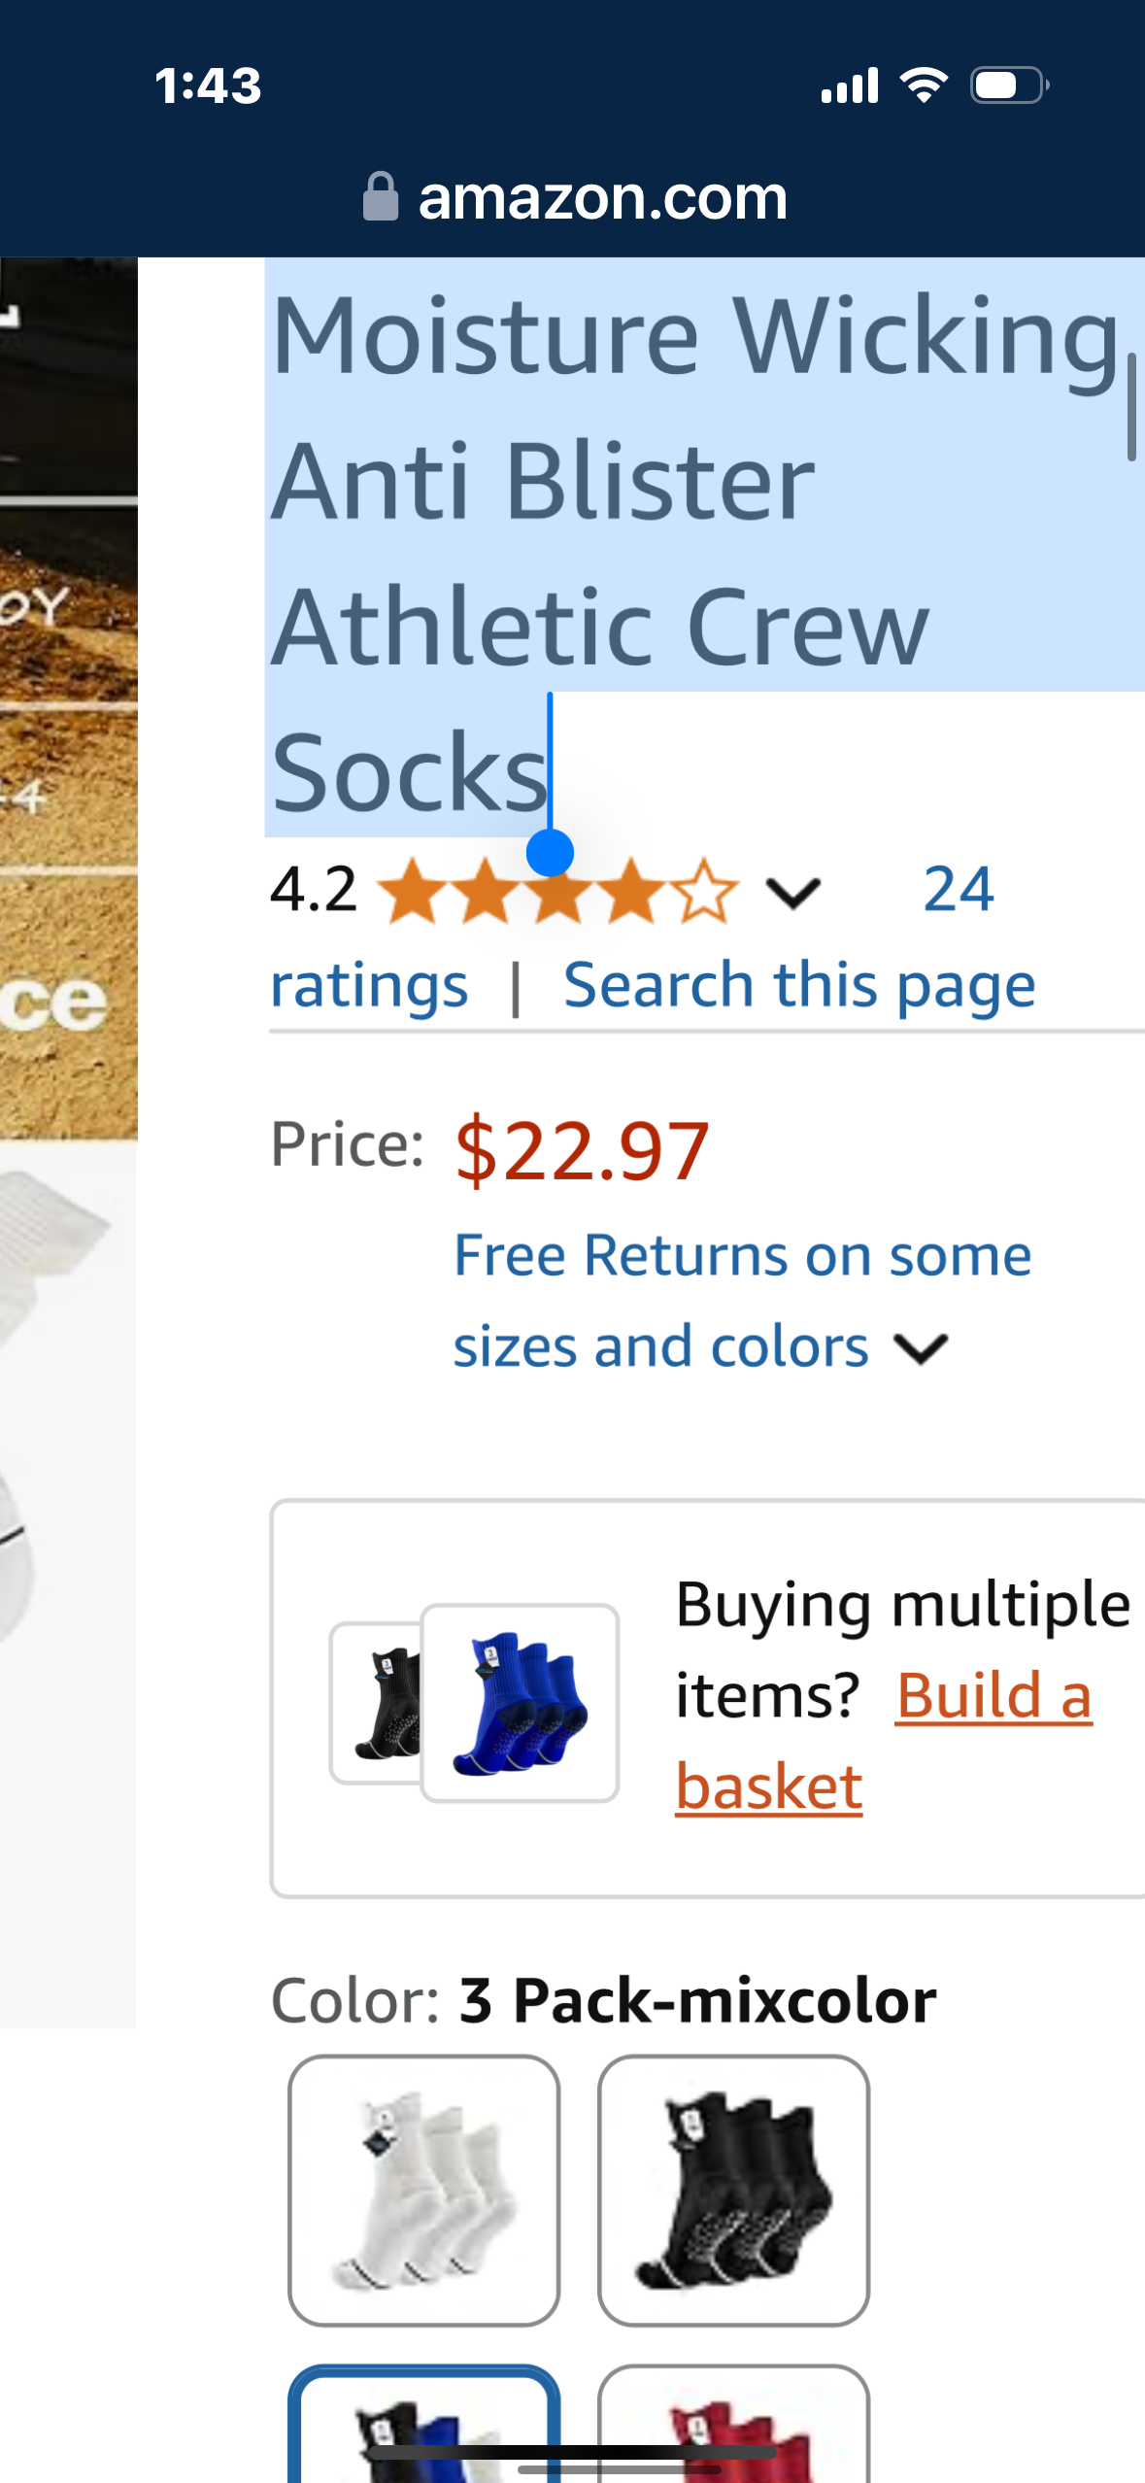This screenshot has height=2483, width=1145.
Task: Tap the battery indicator icon
Action: tap(1009, 85)
